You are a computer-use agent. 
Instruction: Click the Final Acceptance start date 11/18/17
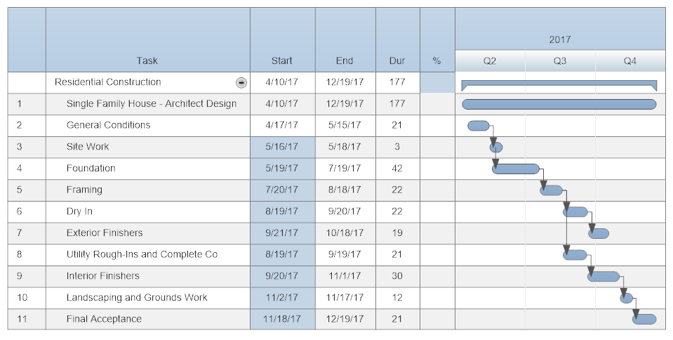click(282, 319)
